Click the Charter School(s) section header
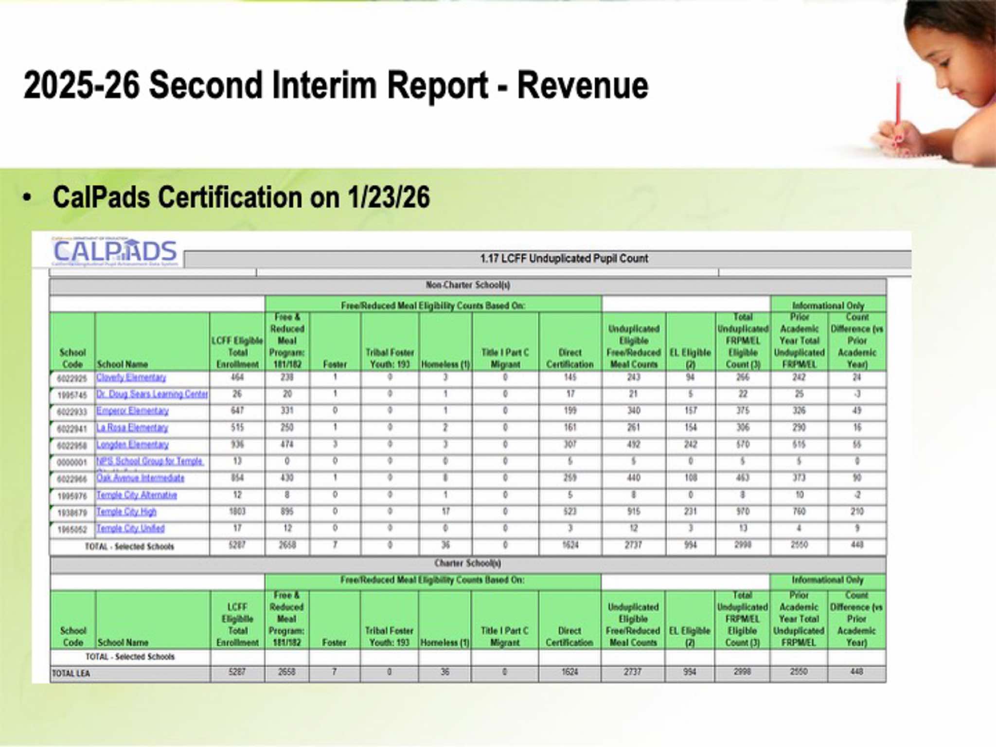The width and height of the screenshot is (996, 747). [467, 564]
